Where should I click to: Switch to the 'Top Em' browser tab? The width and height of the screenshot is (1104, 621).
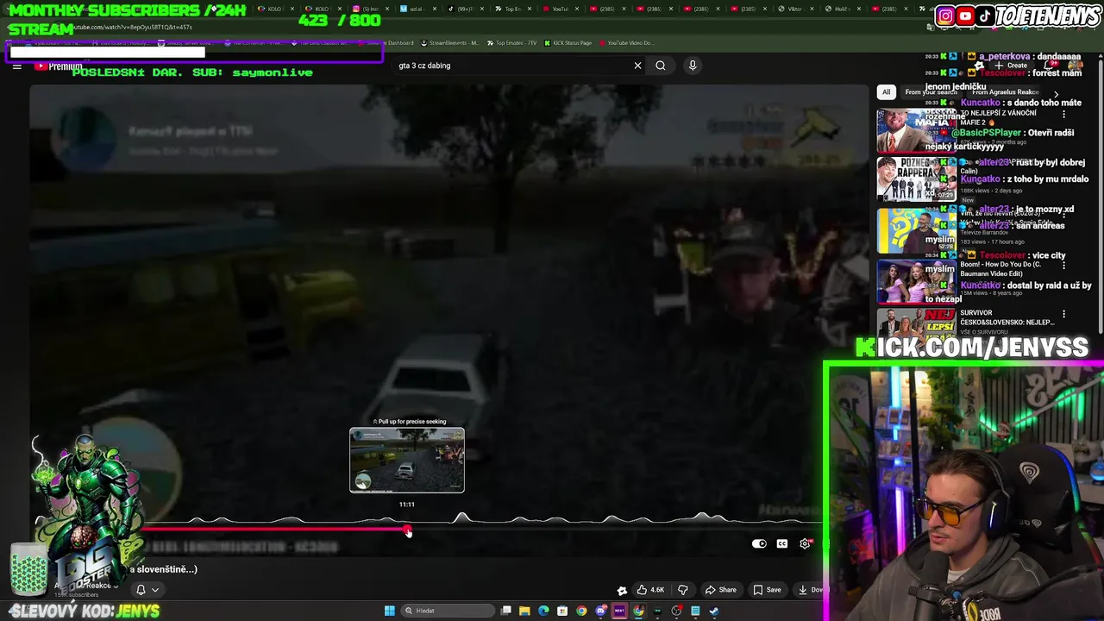tap(515, 9)
